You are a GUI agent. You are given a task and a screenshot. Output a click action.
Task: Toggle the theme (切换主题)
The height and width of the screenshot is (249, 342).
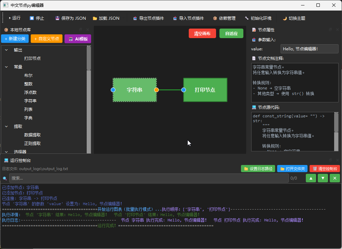[x=294, y=18]
